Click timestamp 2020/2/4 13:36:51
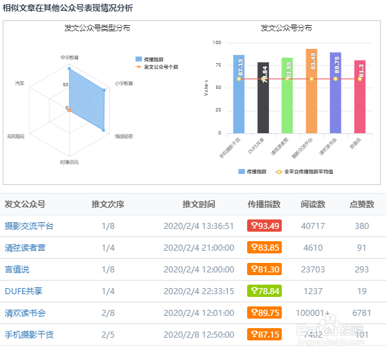 (199, 226)
